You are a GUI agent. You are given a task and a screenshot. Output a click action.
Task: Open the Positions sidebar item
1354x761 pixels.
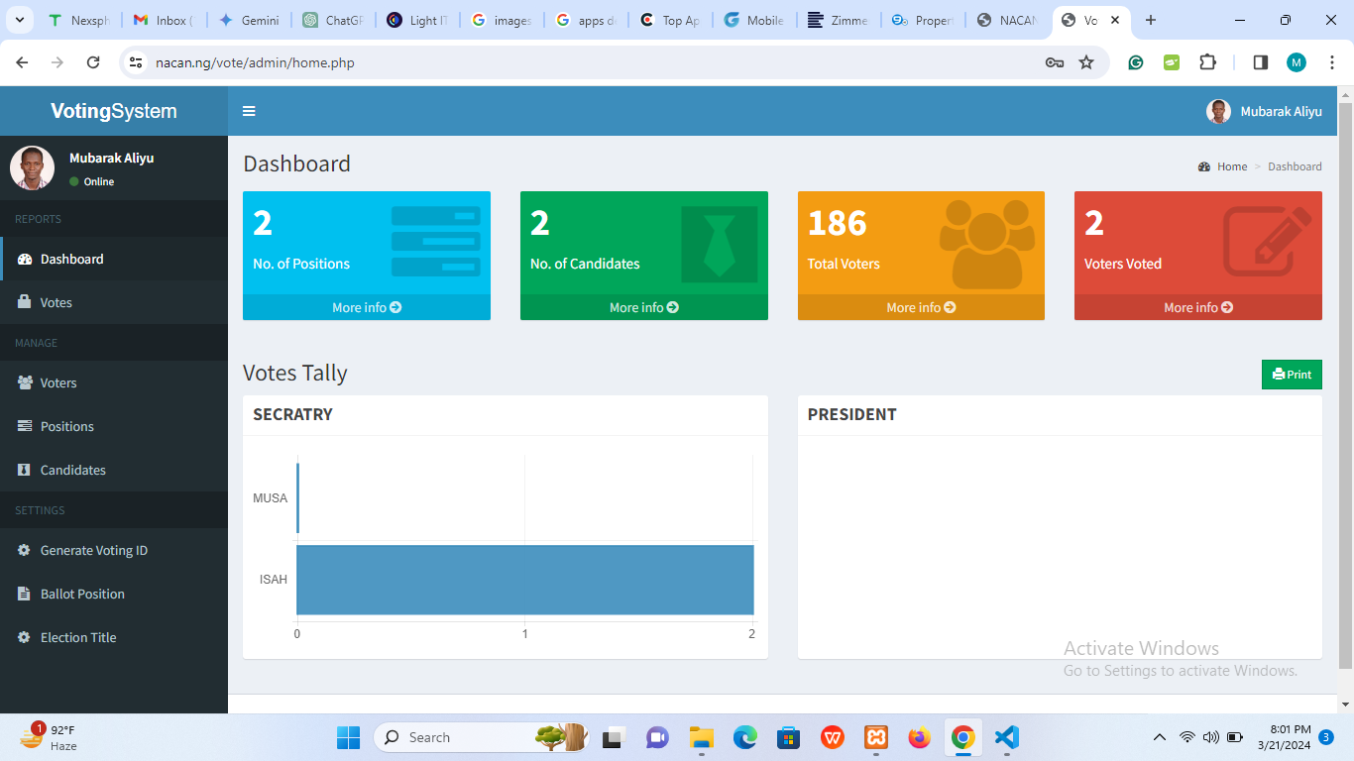click(x=114, y=426)
